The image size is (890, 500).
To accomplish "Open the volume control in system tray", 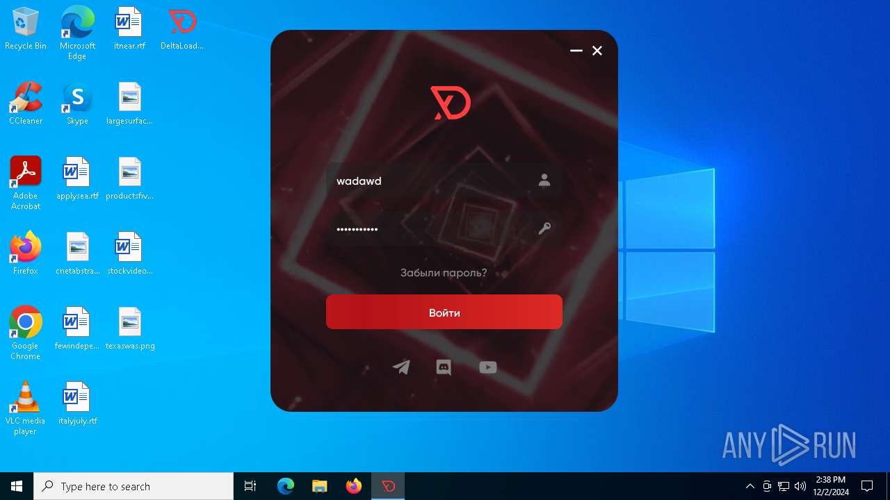I will (800, 486).
